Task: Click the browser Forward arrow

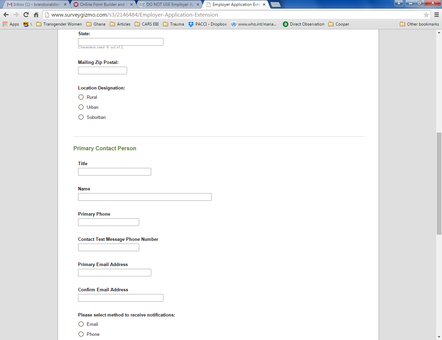Action: pos(16,15)
